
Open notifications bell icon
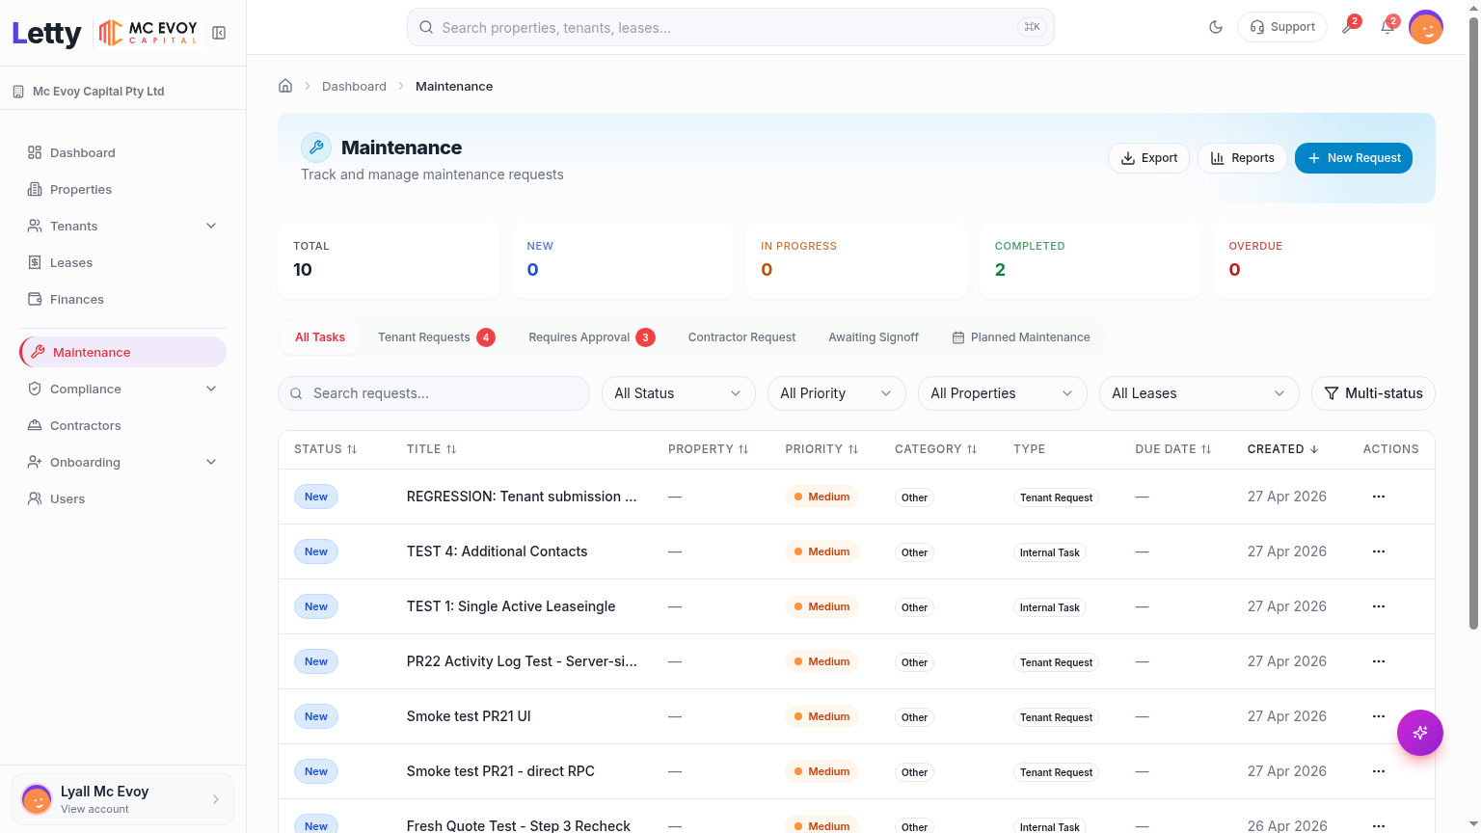coord(1387,26)
